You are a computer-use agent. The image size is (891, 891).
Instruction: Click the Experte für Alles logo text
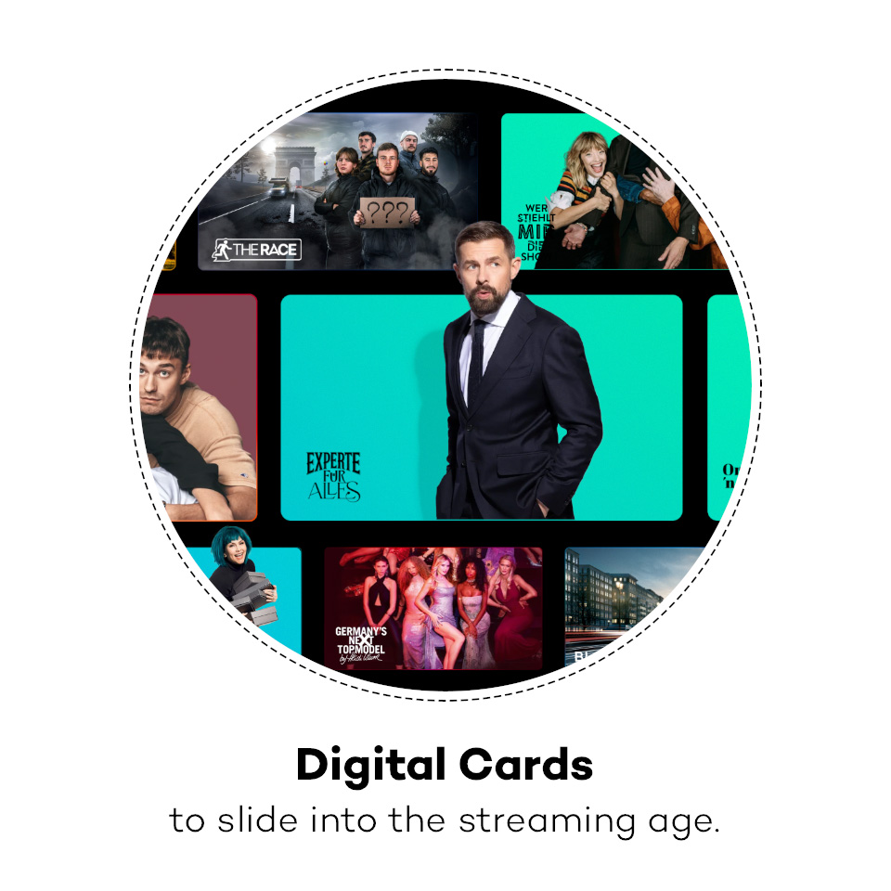coord(333,477)
